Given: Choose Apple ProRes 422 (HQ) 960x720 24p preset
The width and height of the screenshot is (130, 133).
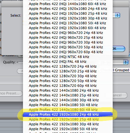Looking at the screenshot, I should pyautogui.click(x=68, y=33).
